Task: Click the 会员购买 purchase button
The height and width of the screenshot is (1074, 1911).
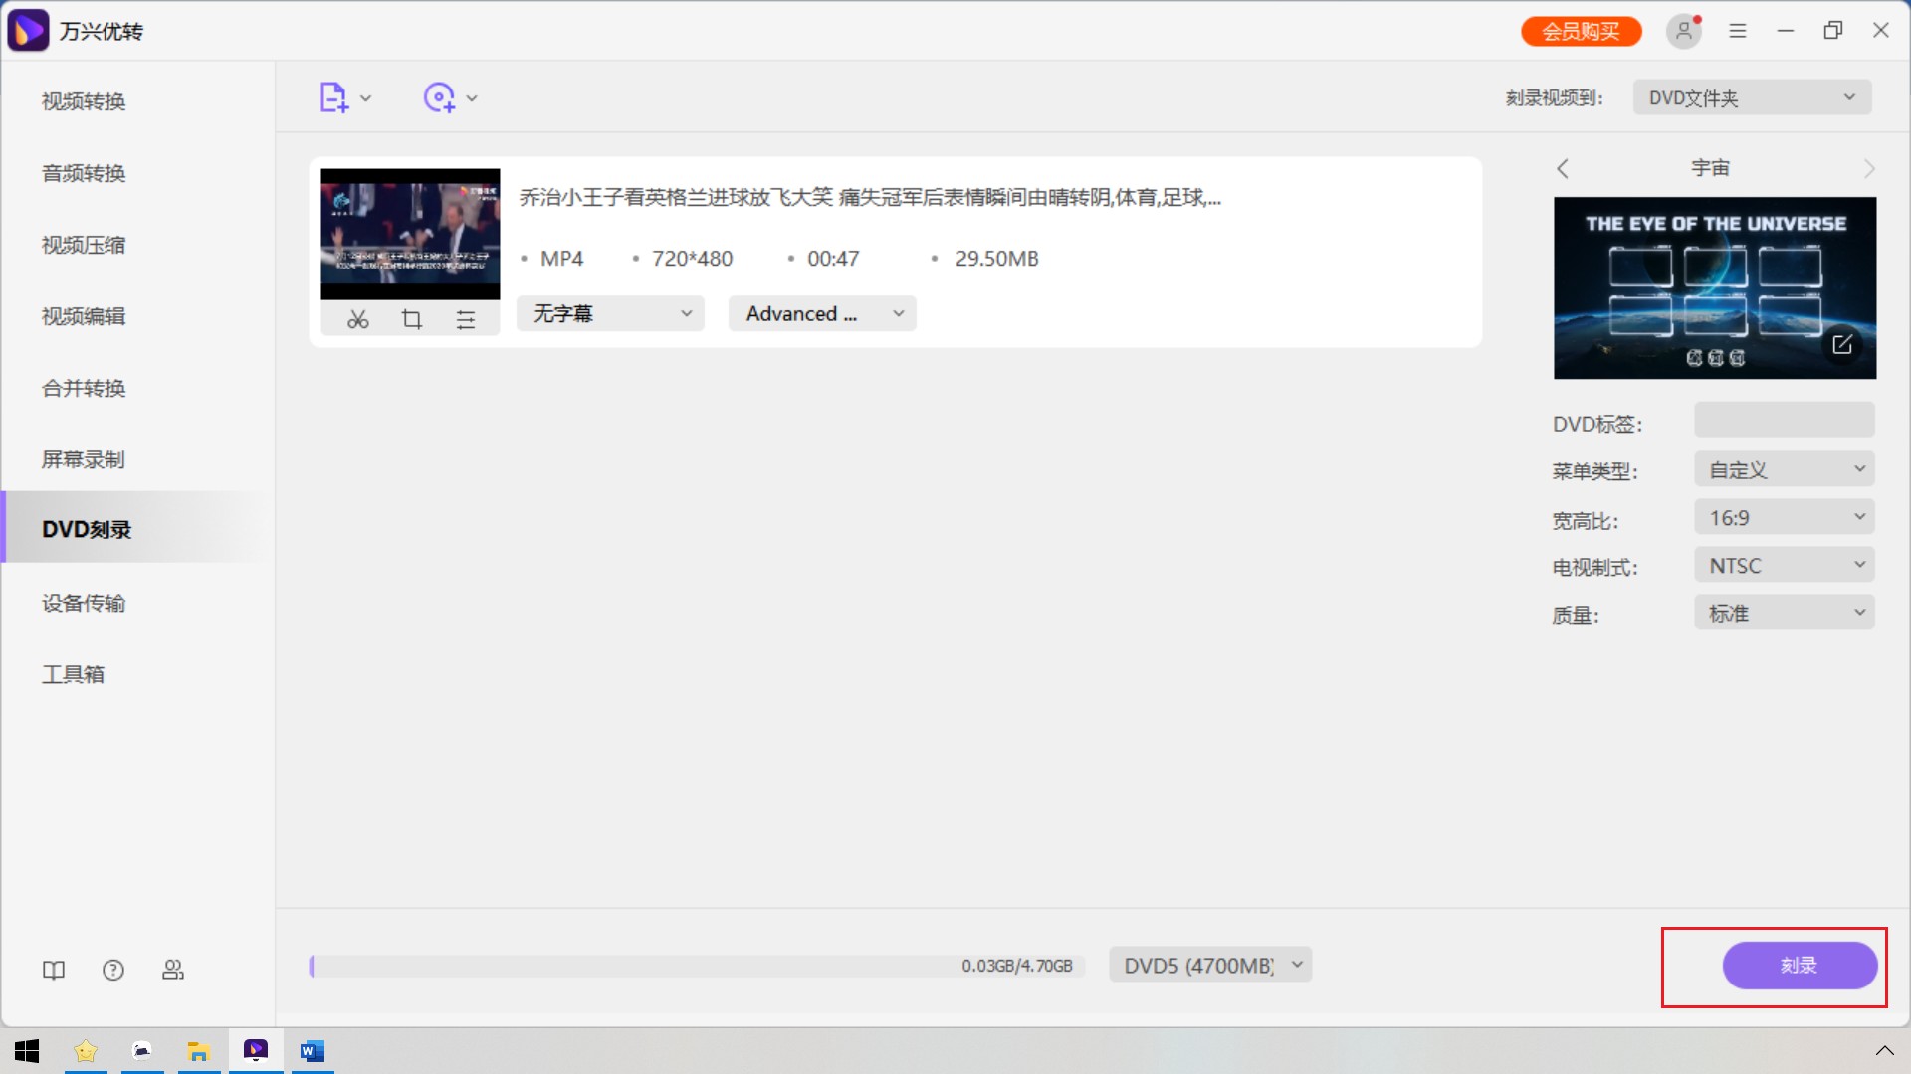Action: pos(1581,31)
